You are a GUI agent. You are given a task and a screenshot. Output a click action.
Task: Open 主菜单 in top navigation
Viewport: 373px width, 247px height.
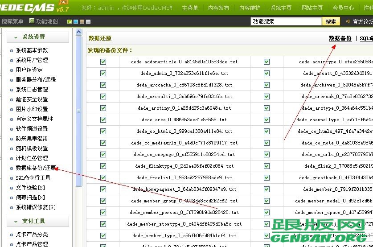(x=190, y=8)
